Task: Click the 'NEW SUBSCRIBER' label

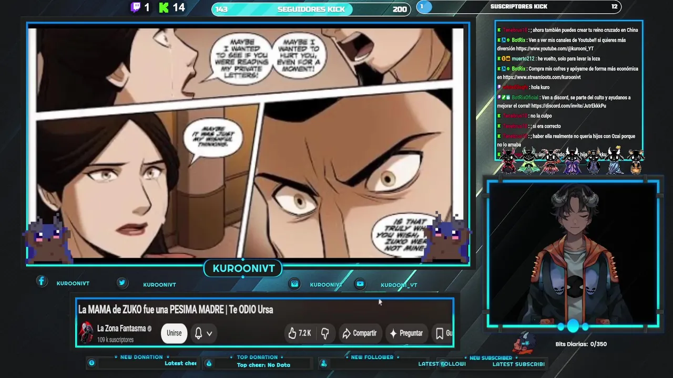Action: click(491, 358)
